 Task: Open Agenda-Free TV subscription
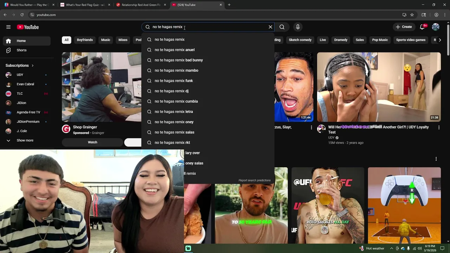[x=27, y=112]
